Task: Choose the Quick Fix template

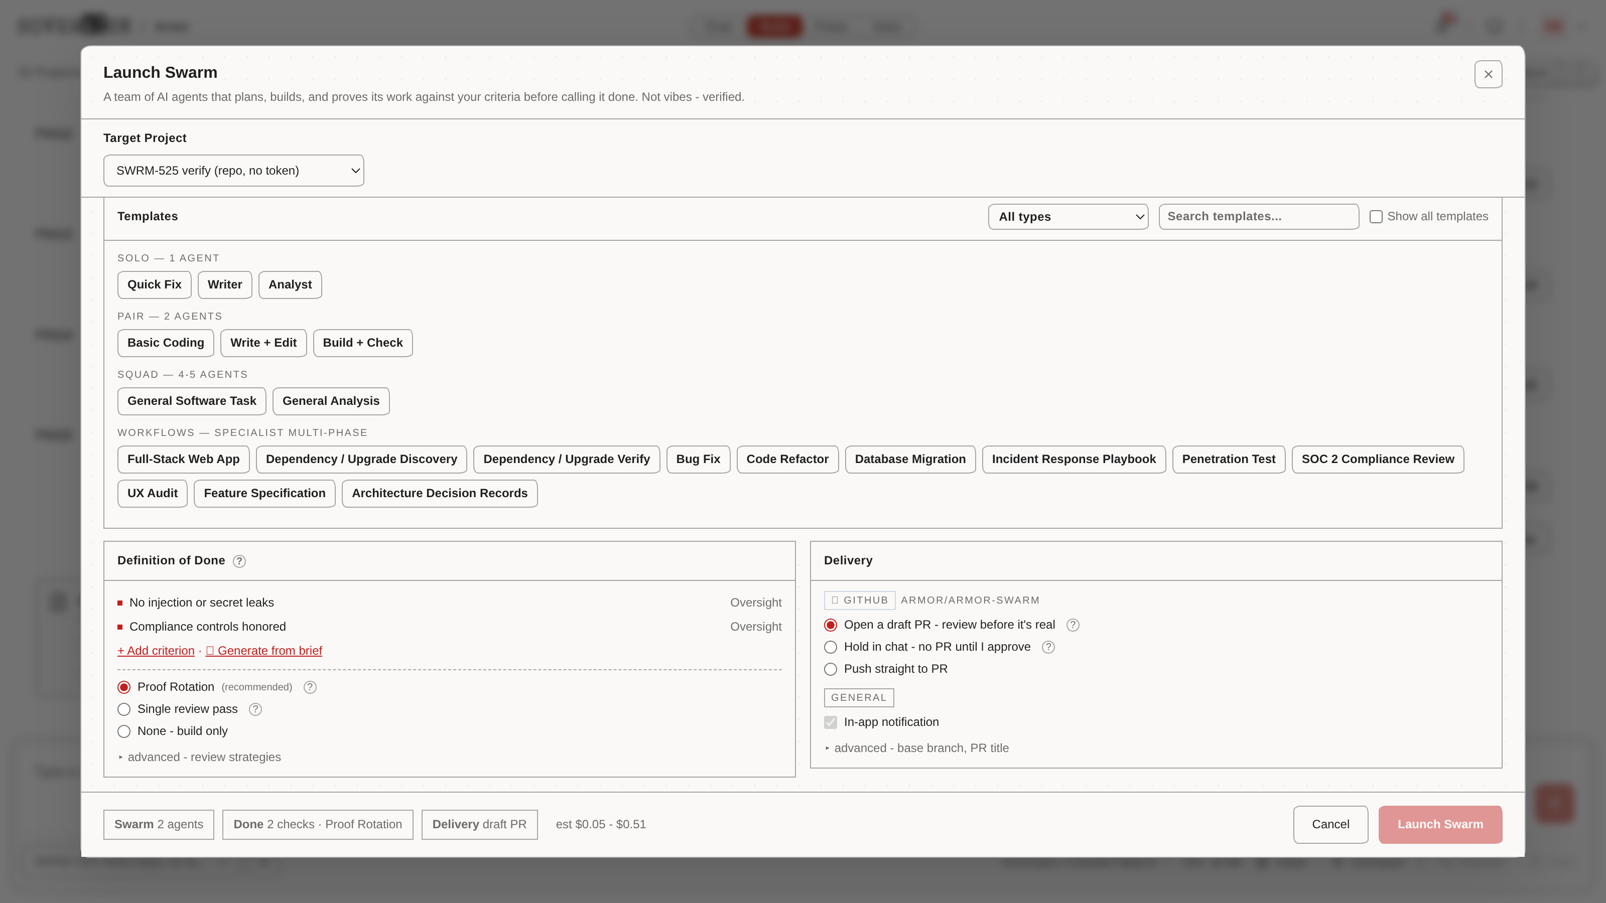Action: (154, 284)
